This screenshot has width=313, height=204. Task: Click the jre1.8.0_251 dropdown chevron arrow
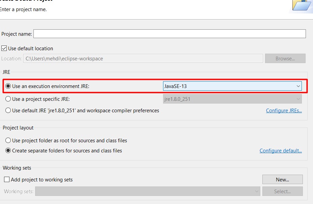point(298,99)
